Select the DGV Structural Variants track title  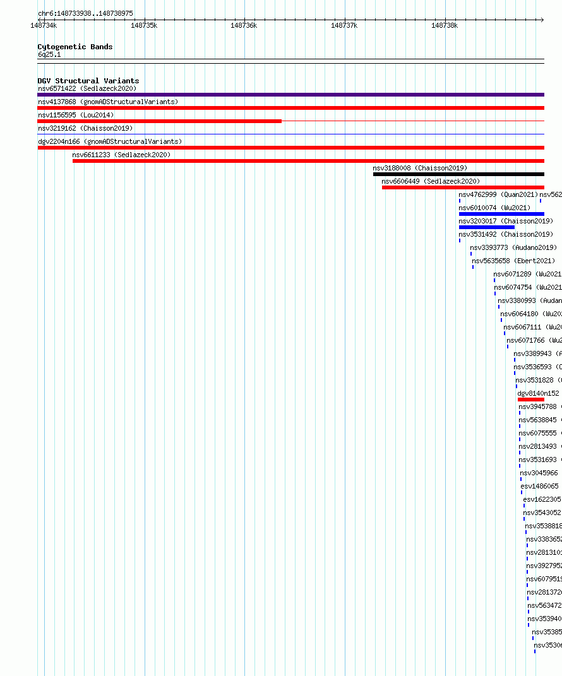click(88, 81)
